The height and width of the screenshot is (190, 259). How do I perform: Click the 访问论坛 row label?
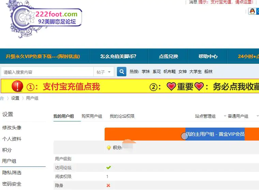click(x=63, y=168)
